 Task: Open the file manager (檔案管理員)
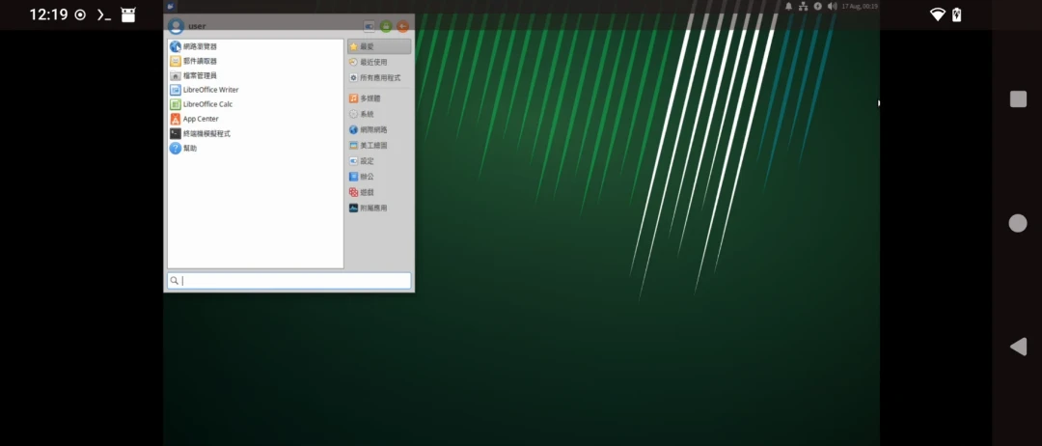(x=200, y=75)
